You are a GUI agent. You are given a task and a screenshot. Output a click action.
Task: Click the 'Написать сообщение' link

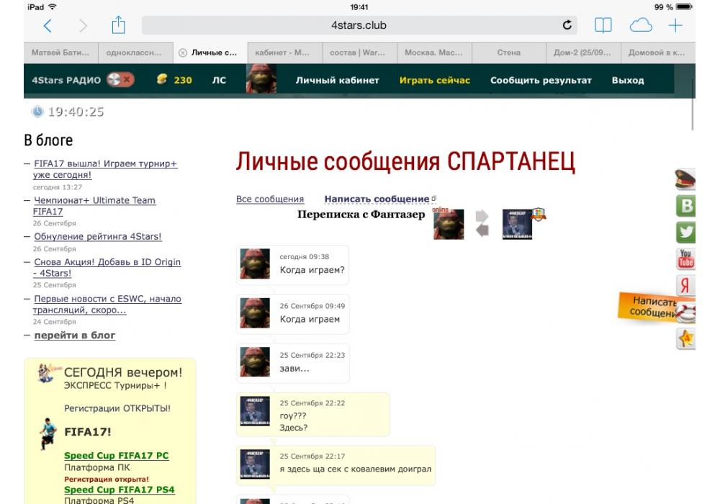click(x=377, y=199)
